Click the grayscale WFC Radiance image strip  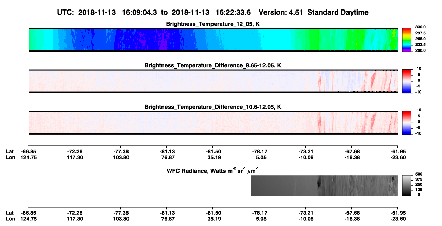(x=324, y=185)
